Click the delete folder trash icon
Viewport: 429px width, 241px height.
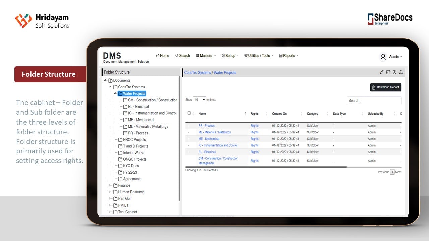point(388,72)
